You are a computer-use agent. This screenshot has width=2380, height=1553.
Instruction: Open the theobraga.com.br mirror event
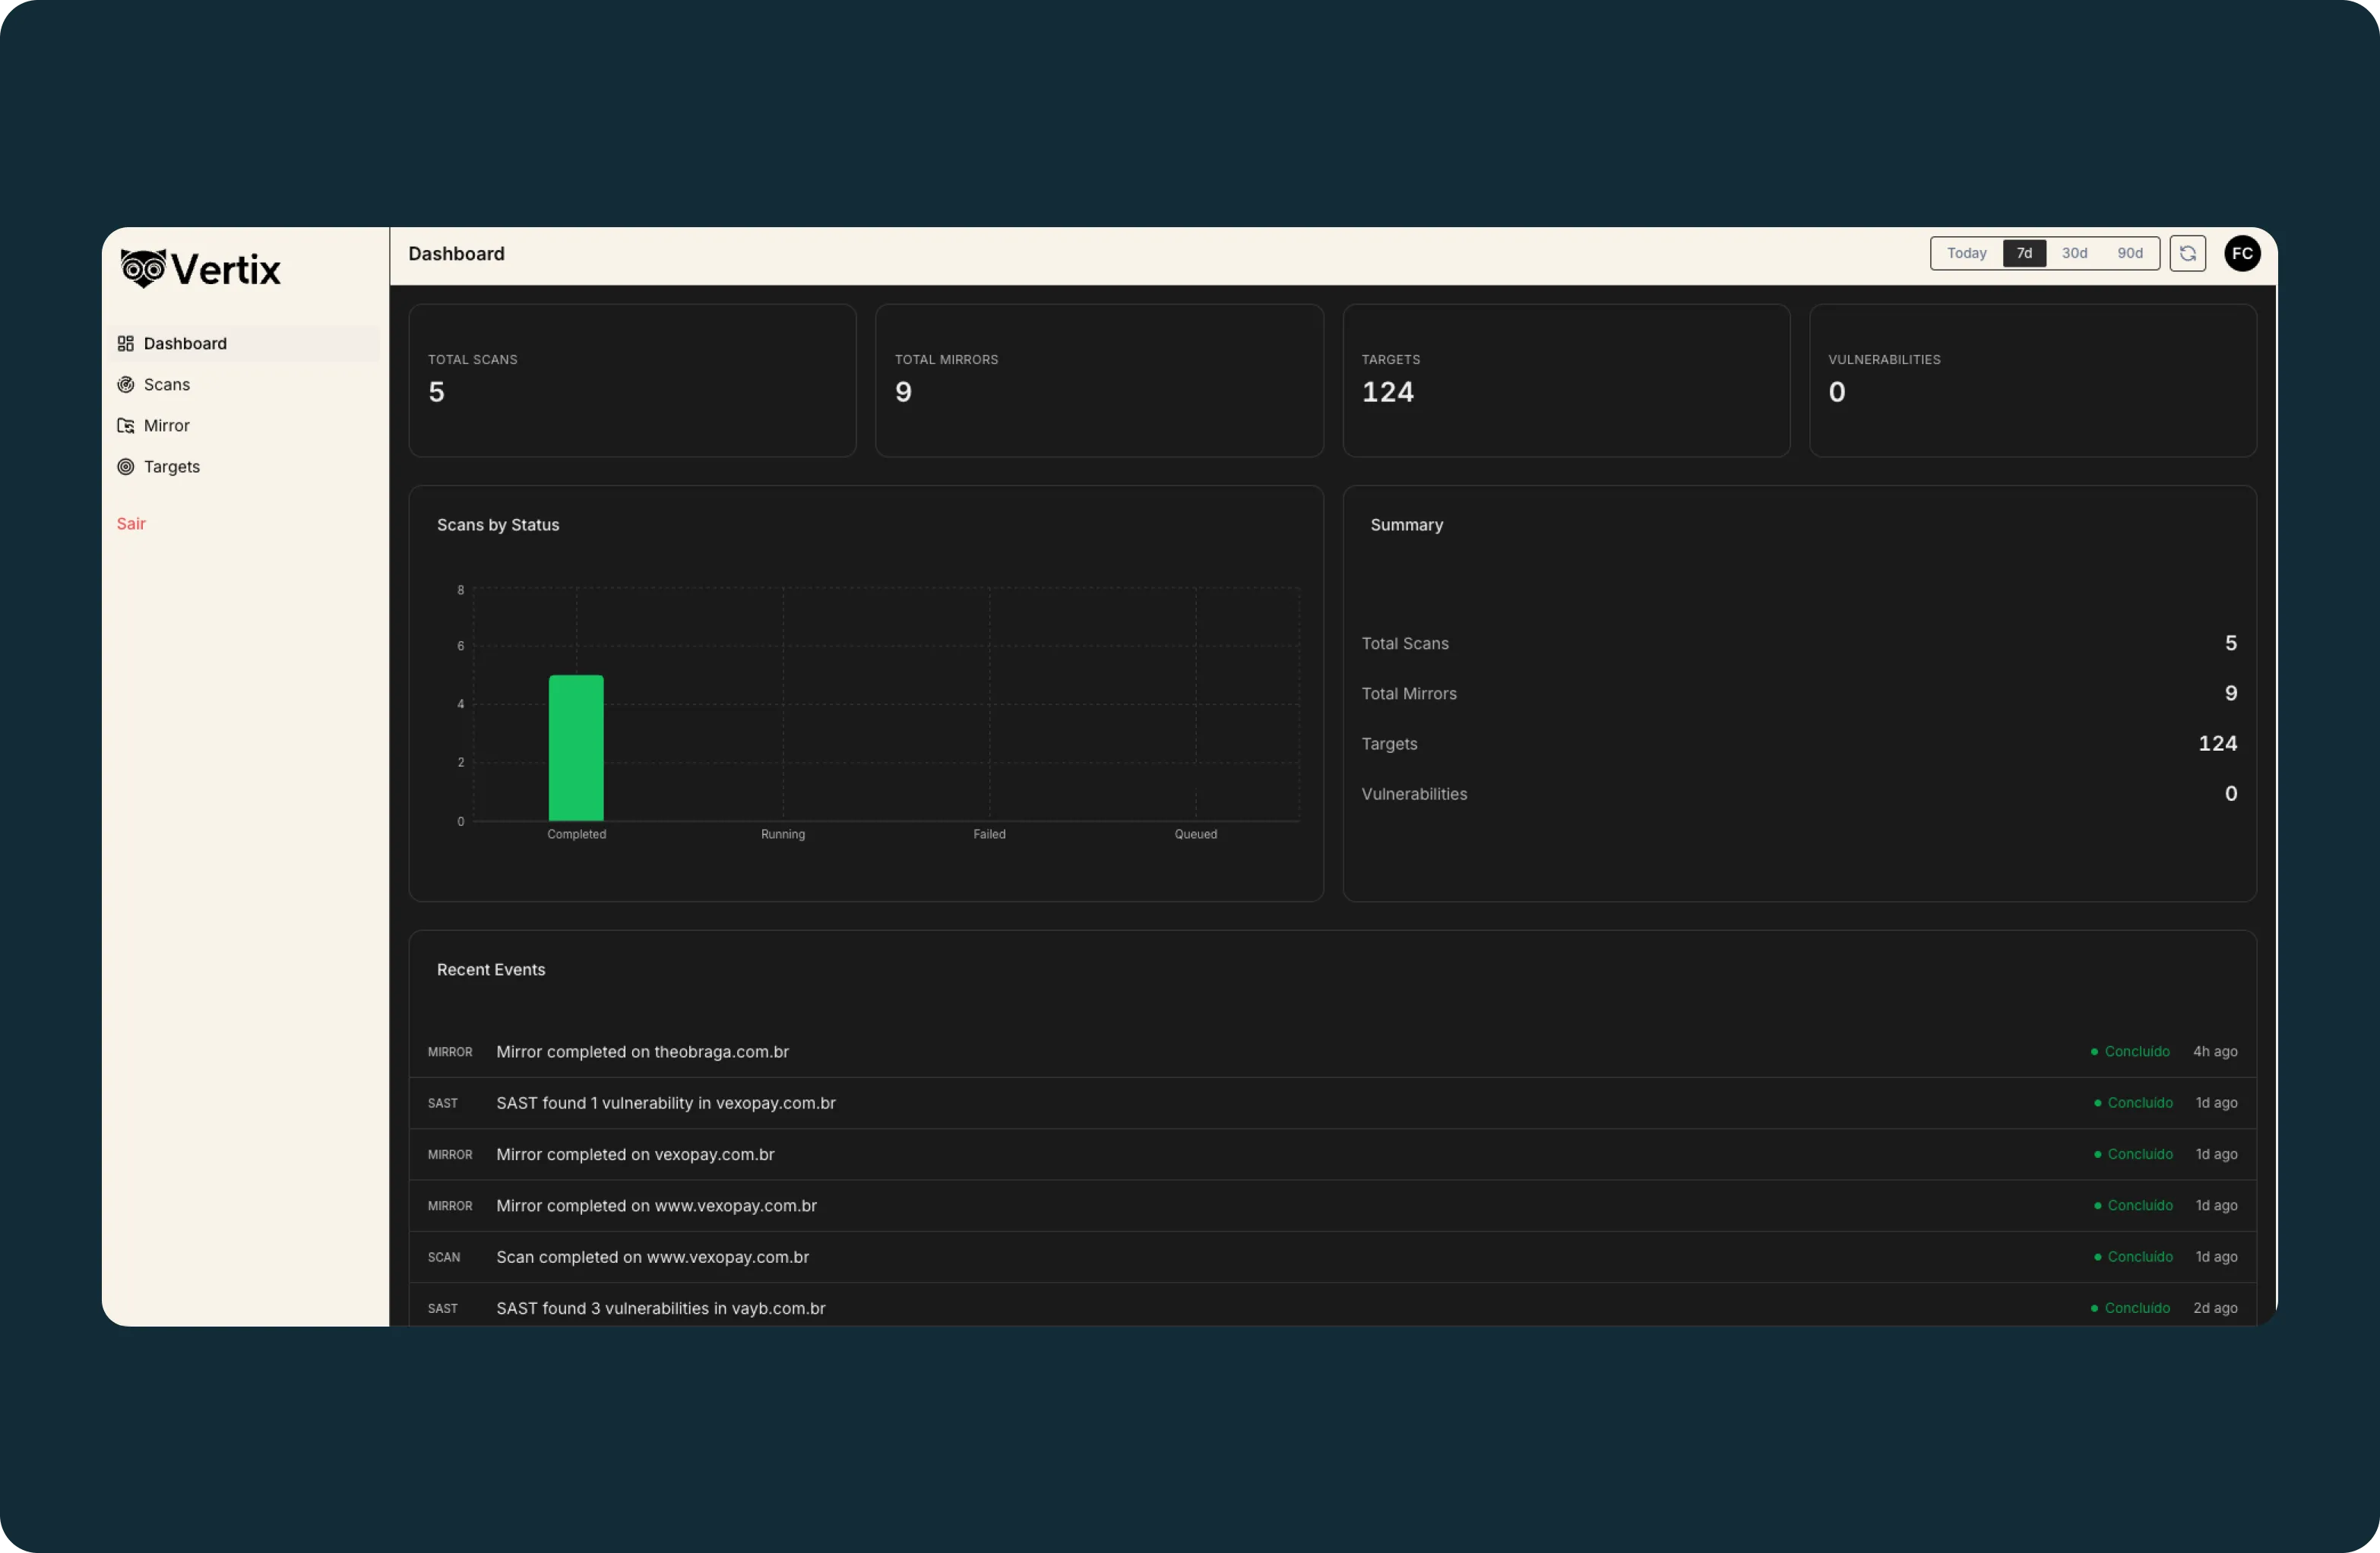[642, 1051]
